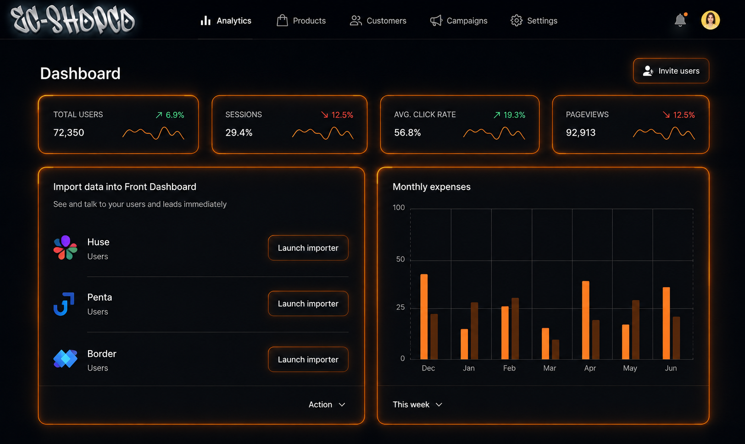
Task: Click the Dashboard page heading
Action: point(80,73)
